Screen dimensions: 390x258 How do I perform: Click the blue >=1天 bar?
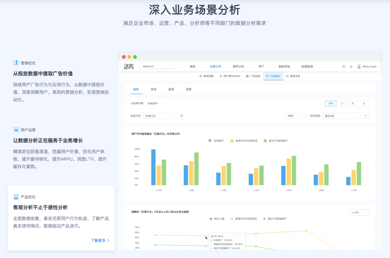[153, 167]
